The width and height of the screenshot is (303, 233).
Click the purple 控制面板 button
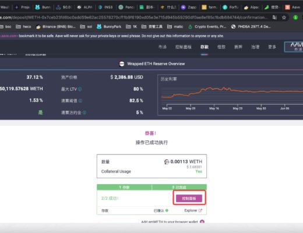coord(189,199)
